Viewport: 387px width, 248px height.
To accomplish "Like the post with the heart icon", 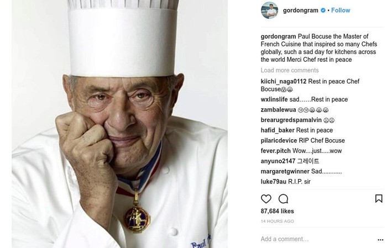I will tap(266, 199).
